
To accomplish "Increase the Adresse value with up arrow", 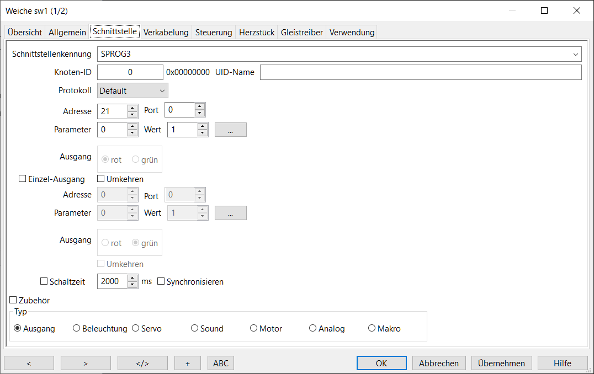I will pos(132,108).
